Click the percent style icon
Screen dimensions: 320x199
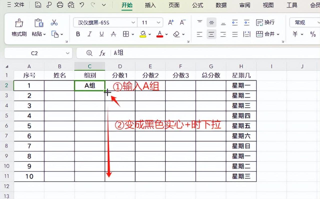(313, 34)
